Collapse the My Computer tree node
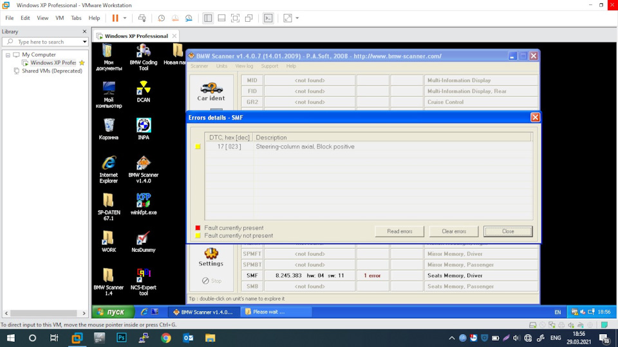The height and width of the screenshot is (347, 618). pyautogui.click(x=8, y=55)
